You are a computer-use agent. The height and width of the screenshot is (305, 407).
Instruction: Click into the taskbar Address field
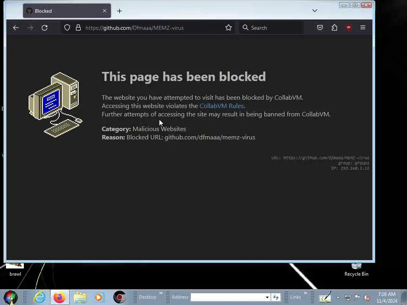227,297
